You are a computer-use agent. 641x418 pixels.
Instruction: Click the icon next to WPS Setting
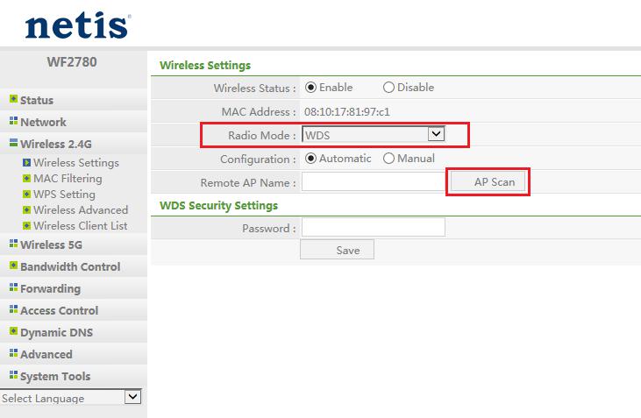tap(26, 195)
